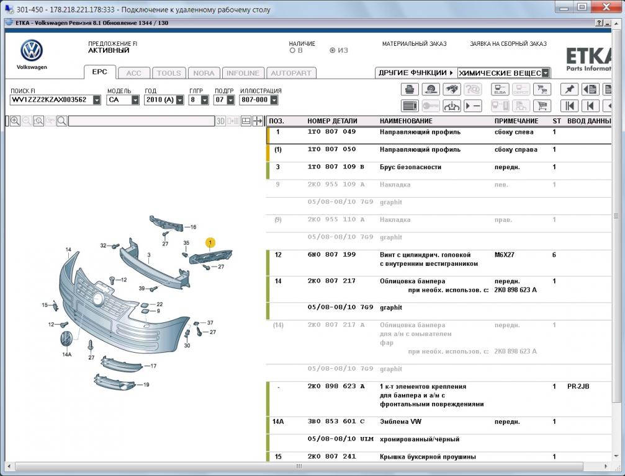Select the НАЛИЧИЕ 'В' radio button

tap(292, 51)
